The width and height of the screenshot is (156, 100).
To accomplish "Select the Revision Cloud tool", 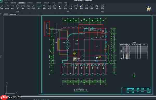I will 28,7.
